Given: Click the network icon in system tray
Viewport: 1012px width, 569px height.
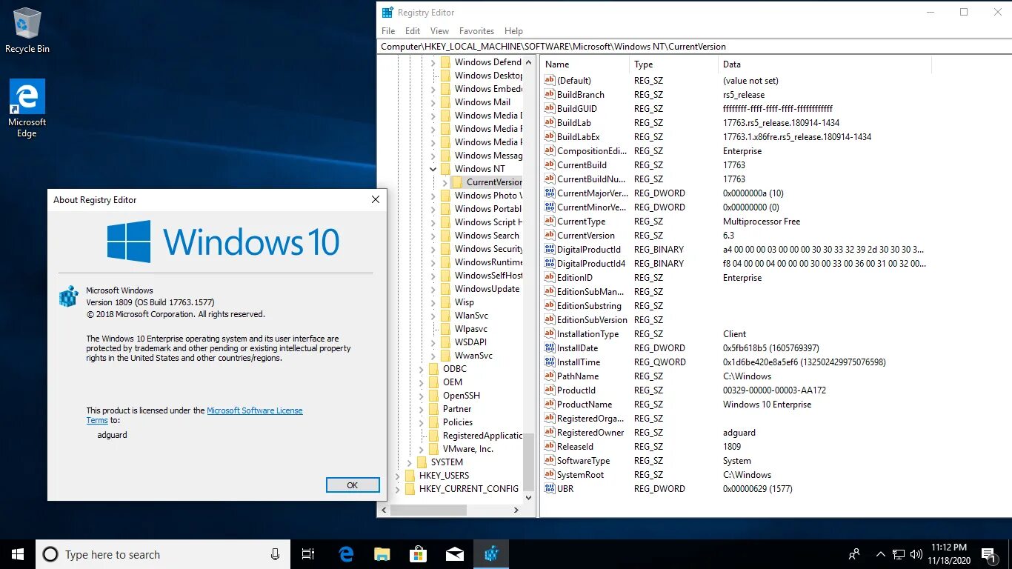Looking at the screenshot, I should pos(898,554).
